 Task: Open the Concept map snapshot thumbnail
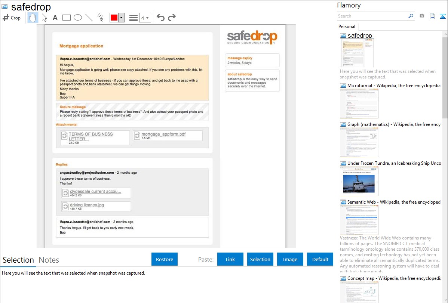pos(359,292)
